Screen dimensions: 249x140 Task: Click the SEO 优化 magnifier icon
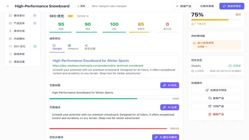coord(10,46)
